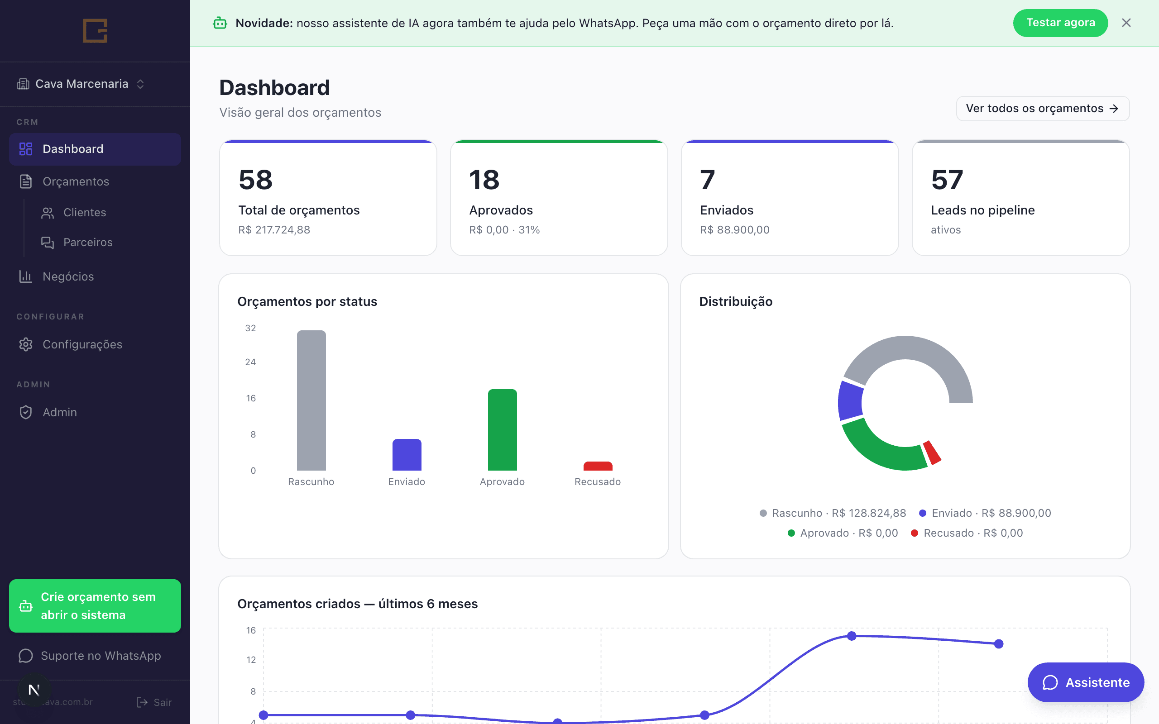Open Ver todos os orçamentos

click(1043, 109)
